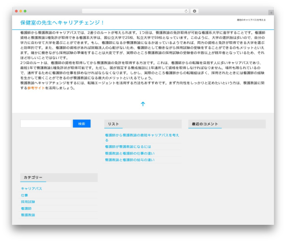This screenshot has height=242, width=286.
Task: Select the 採用試験 category
Action: 28,202
